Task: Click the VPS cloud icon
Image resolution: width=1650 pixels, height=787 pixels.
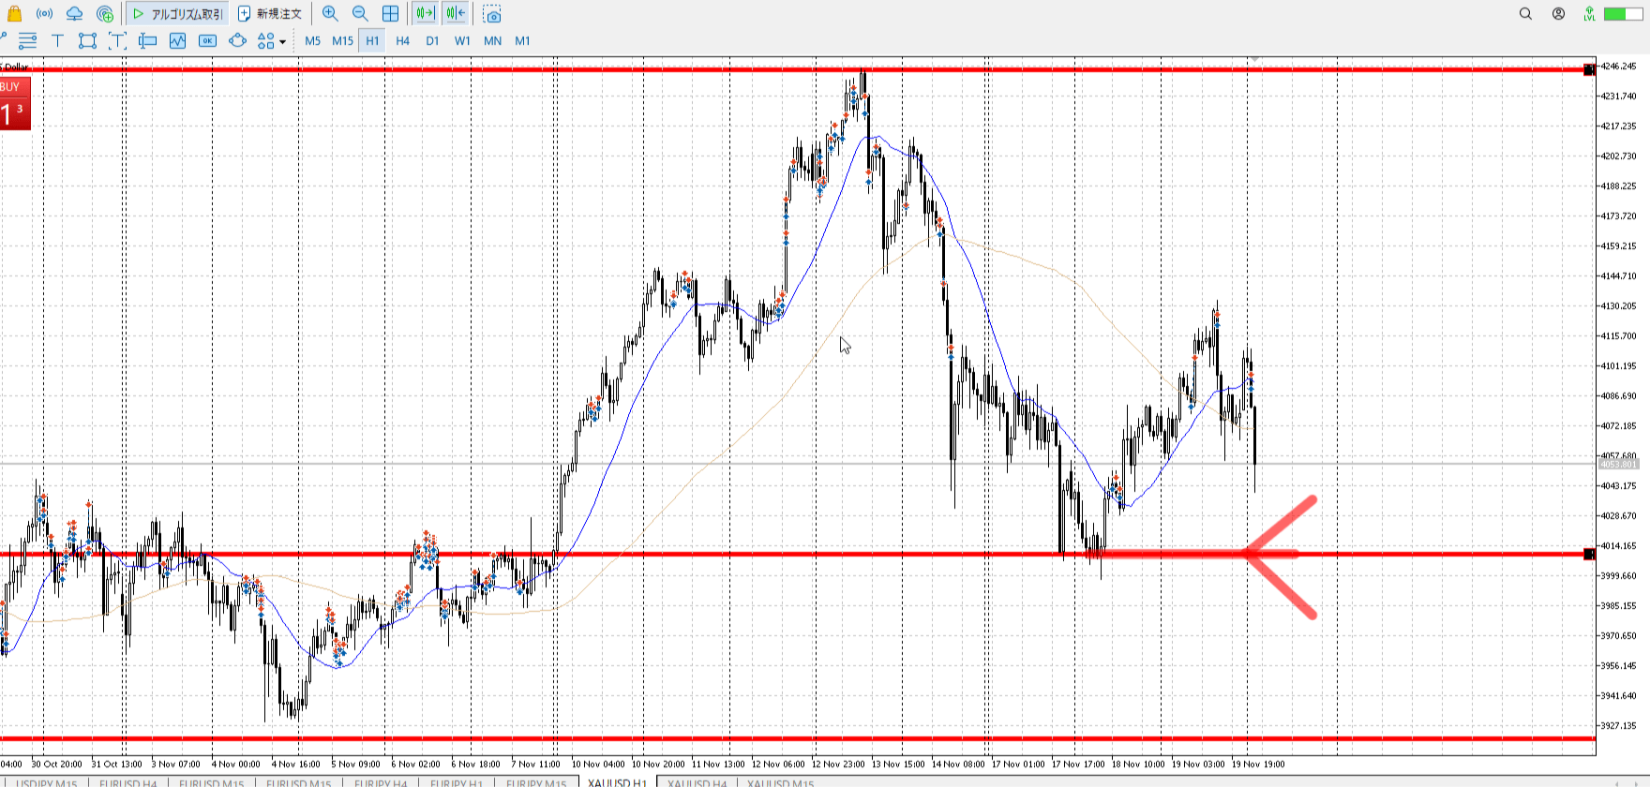Action: click(x=74, y=14)
